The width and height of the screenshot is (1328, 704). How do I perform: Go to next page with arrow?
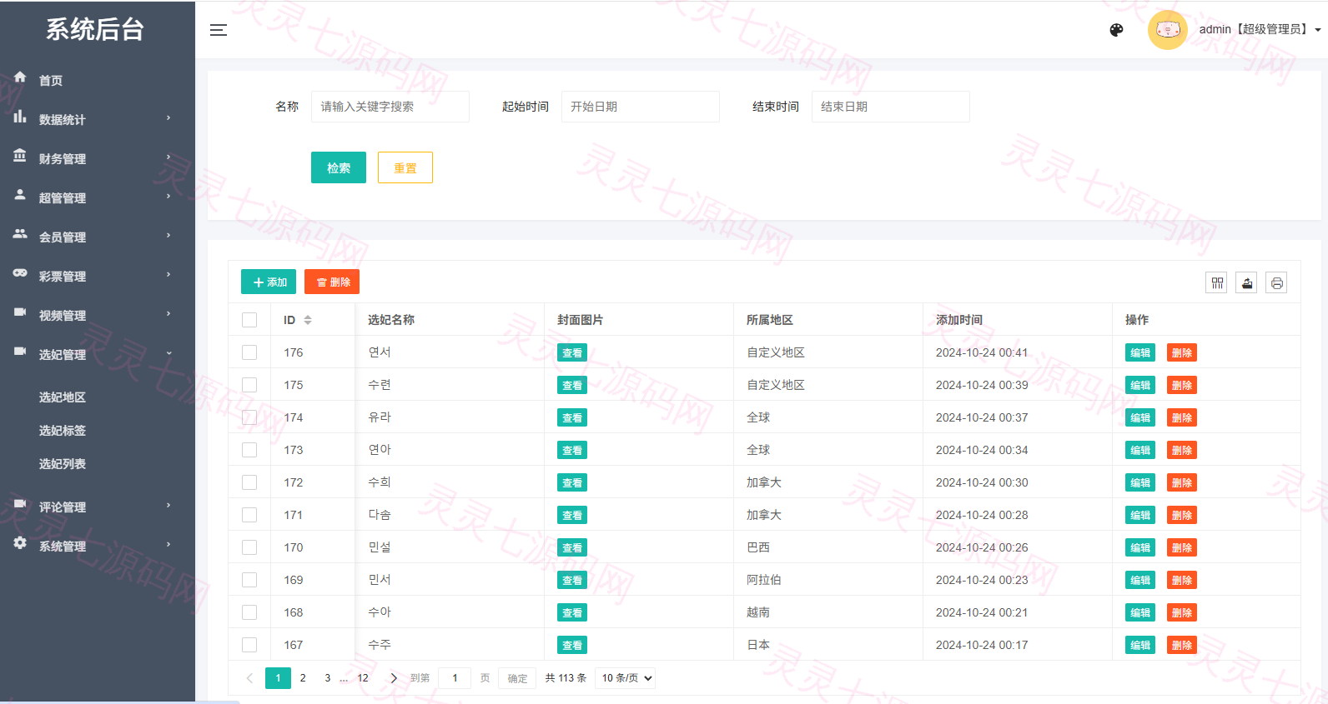tap(394, 678)
